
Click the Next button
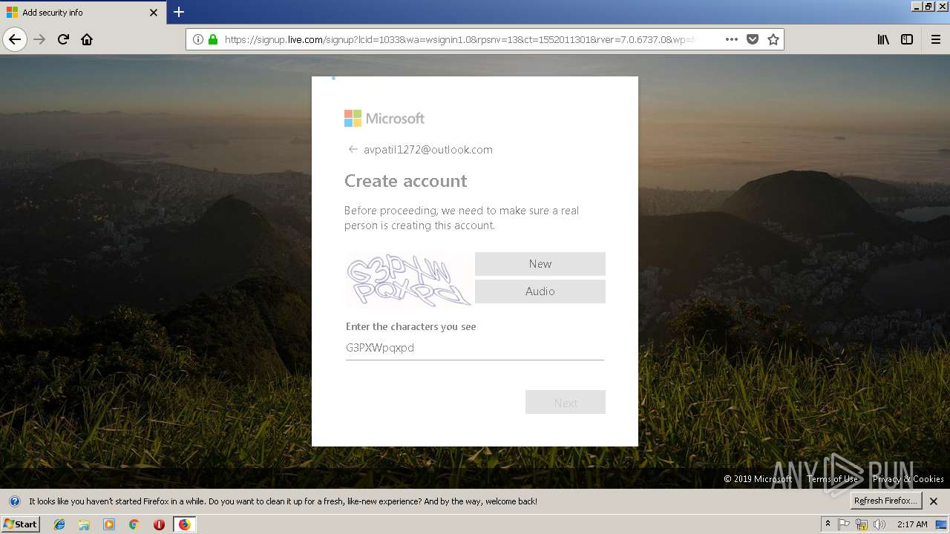click(566, 402)
